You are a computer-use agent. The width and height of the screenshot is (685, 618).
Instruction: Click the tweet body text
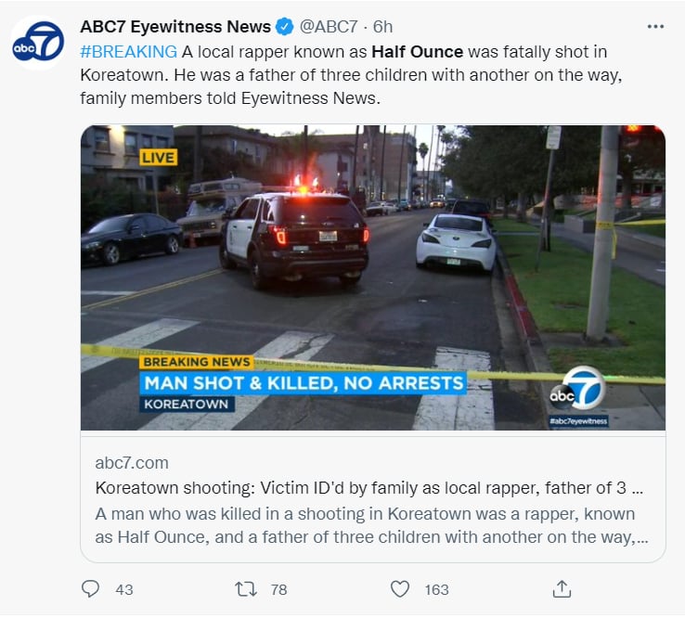click(x=353, y=74)
